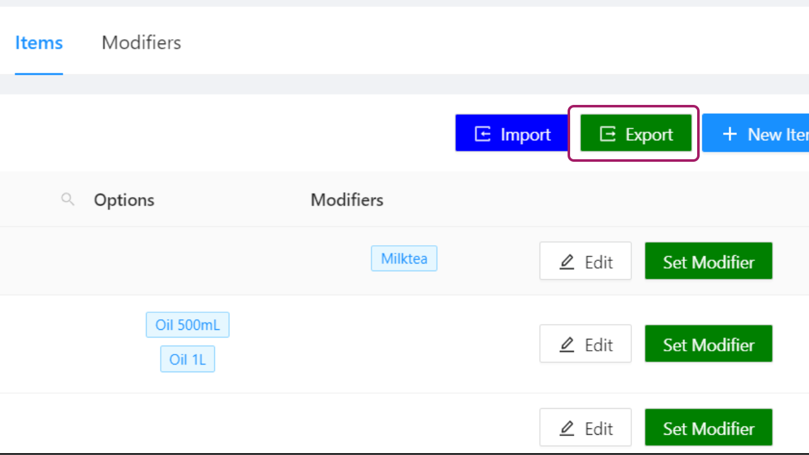Create a New Item

[x=755, y=133]
